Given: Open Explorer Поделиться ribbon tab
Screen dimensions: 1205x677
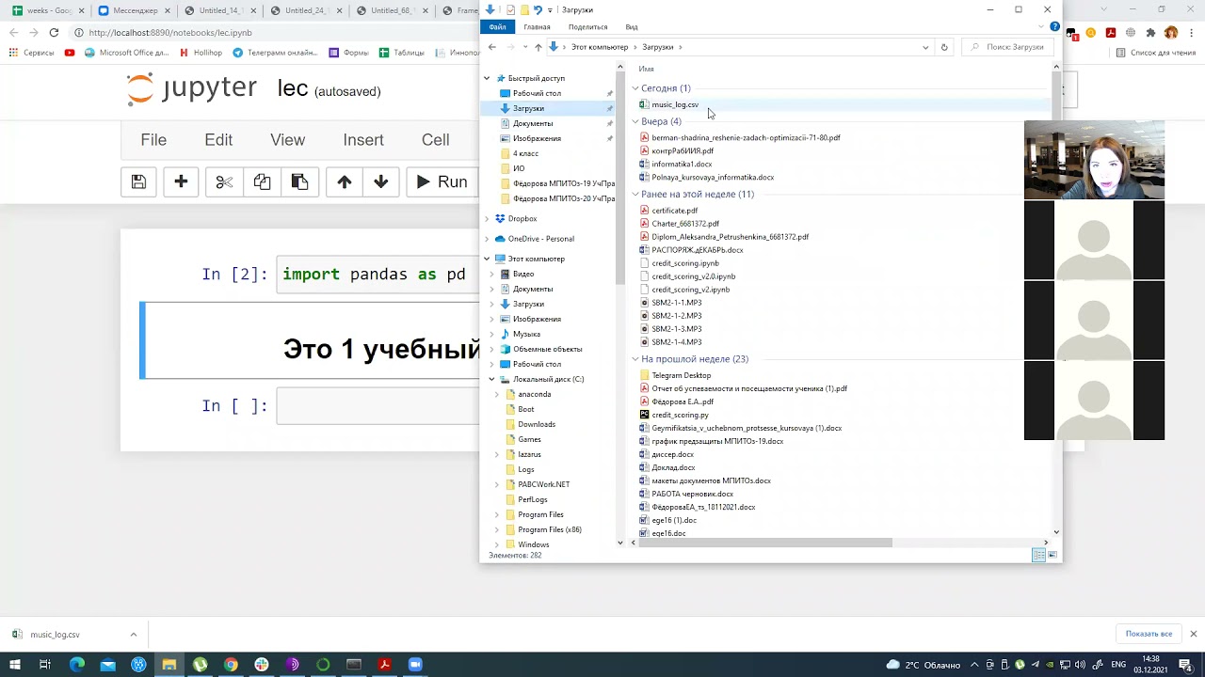Looking at the screenshot, I should [x=587, y=27].
